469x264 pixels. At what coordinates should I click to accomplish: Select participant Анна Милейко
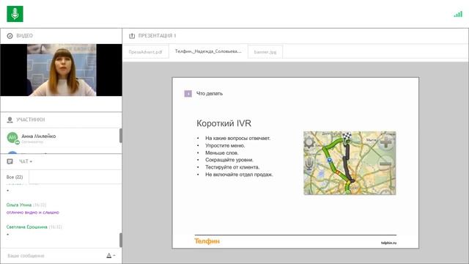pyautogui.click(x=60, y=138)
